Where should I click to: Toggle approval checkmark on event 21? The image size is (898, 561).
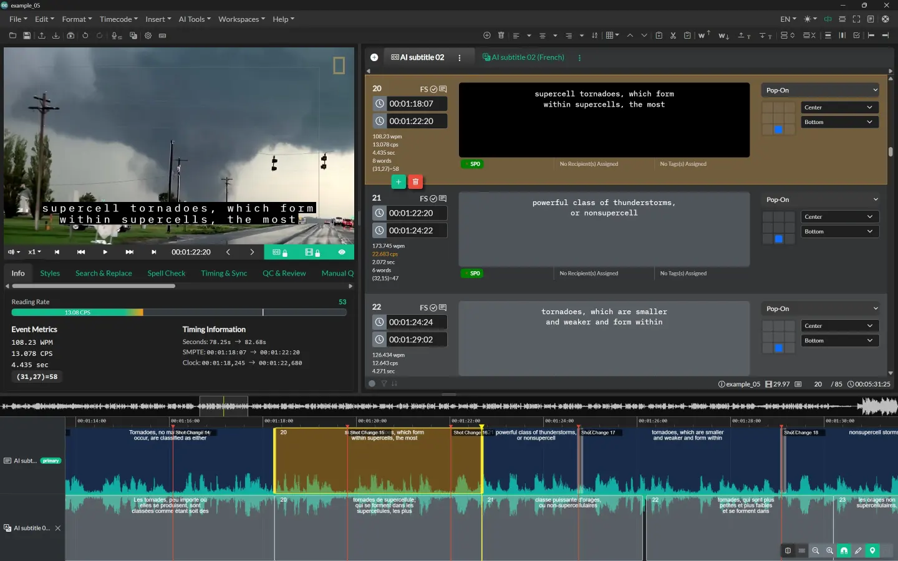(433, 199)
